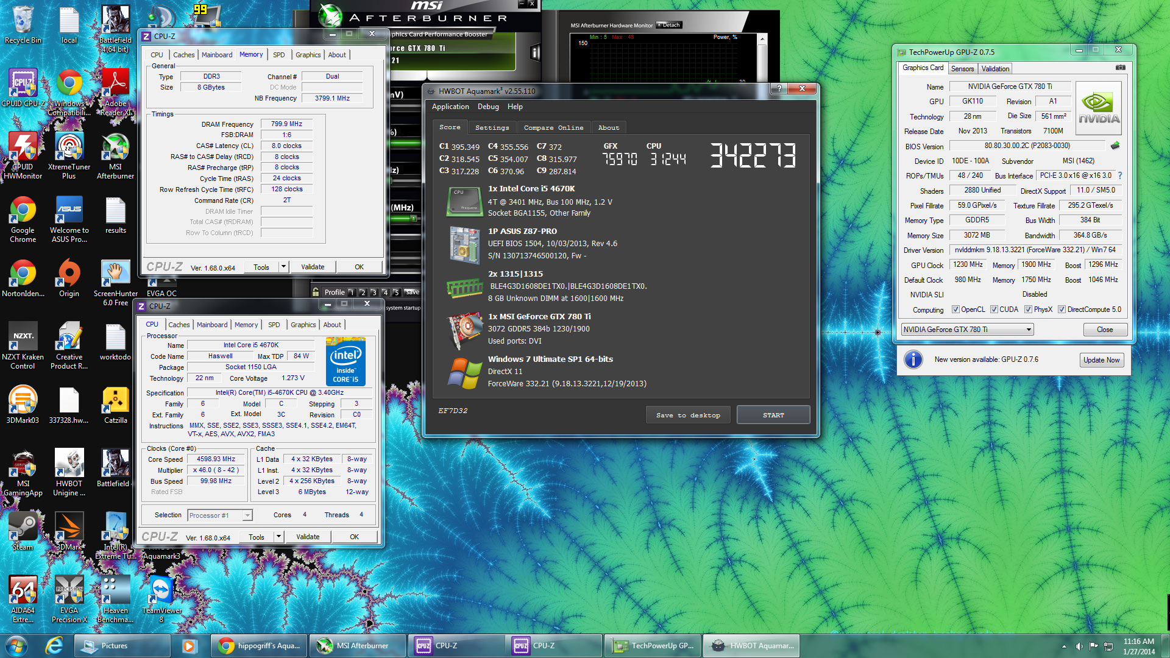Click the Afterburner info button

(535, 53)
